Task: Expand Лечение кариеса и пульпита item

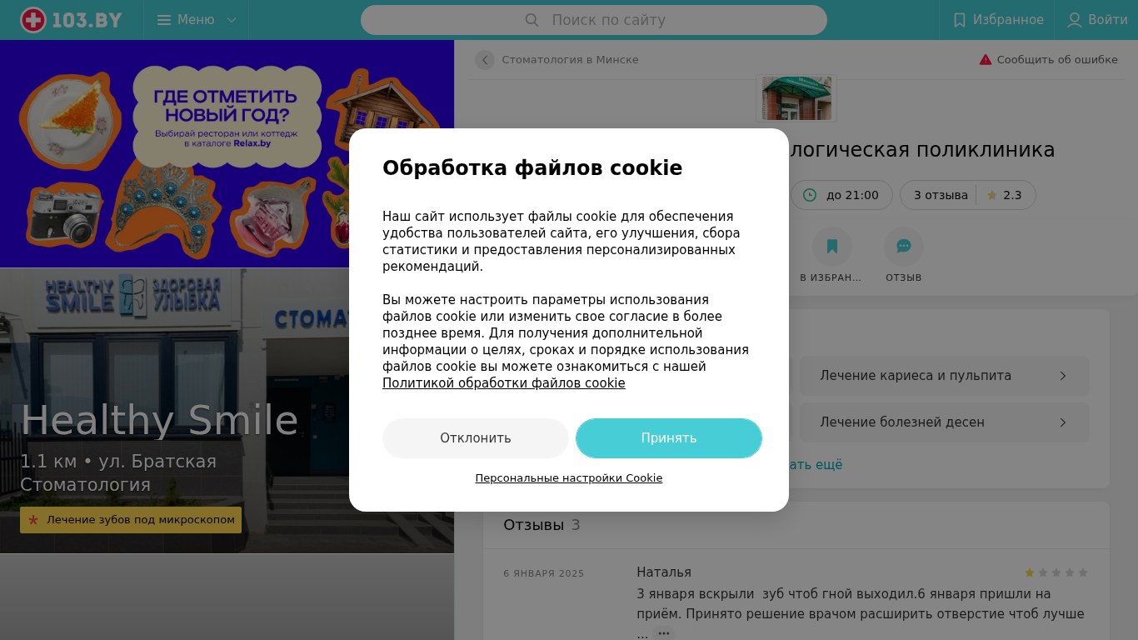Action: click(x=945, y=376)
